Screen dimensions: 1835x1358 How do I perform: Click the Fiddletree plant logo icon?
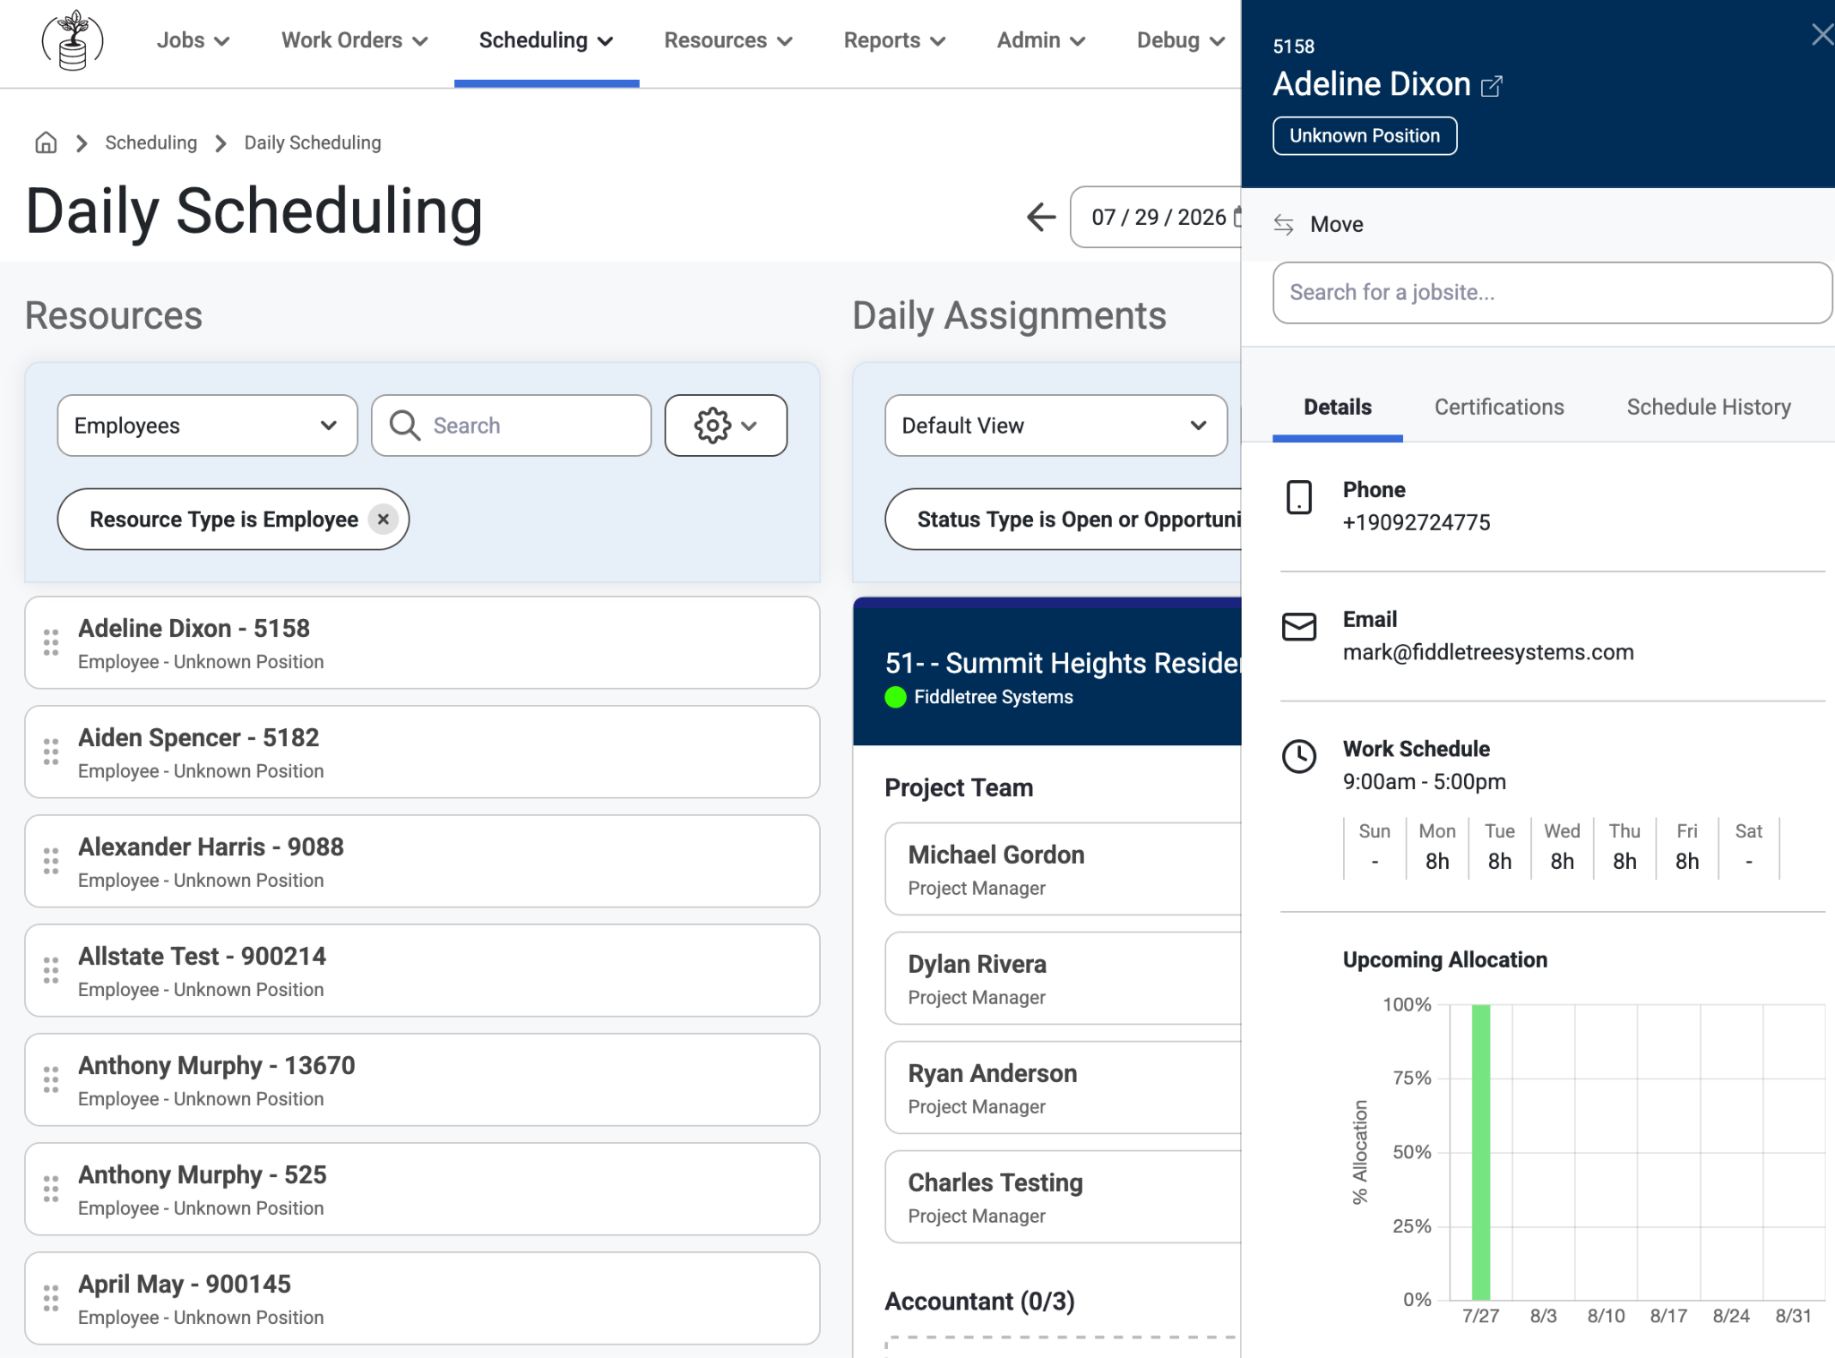[73, 40]
